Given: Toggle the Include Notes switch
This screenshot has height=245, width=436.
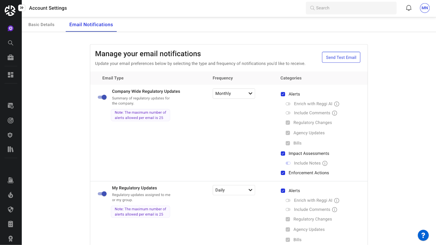Looking at the screenshot, I should (x=288, y=163).
